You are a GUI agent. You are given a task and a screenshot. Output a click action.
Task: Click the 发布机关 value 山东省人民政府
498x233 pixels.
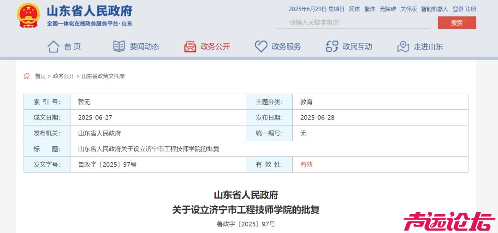(x=100, y=133)
